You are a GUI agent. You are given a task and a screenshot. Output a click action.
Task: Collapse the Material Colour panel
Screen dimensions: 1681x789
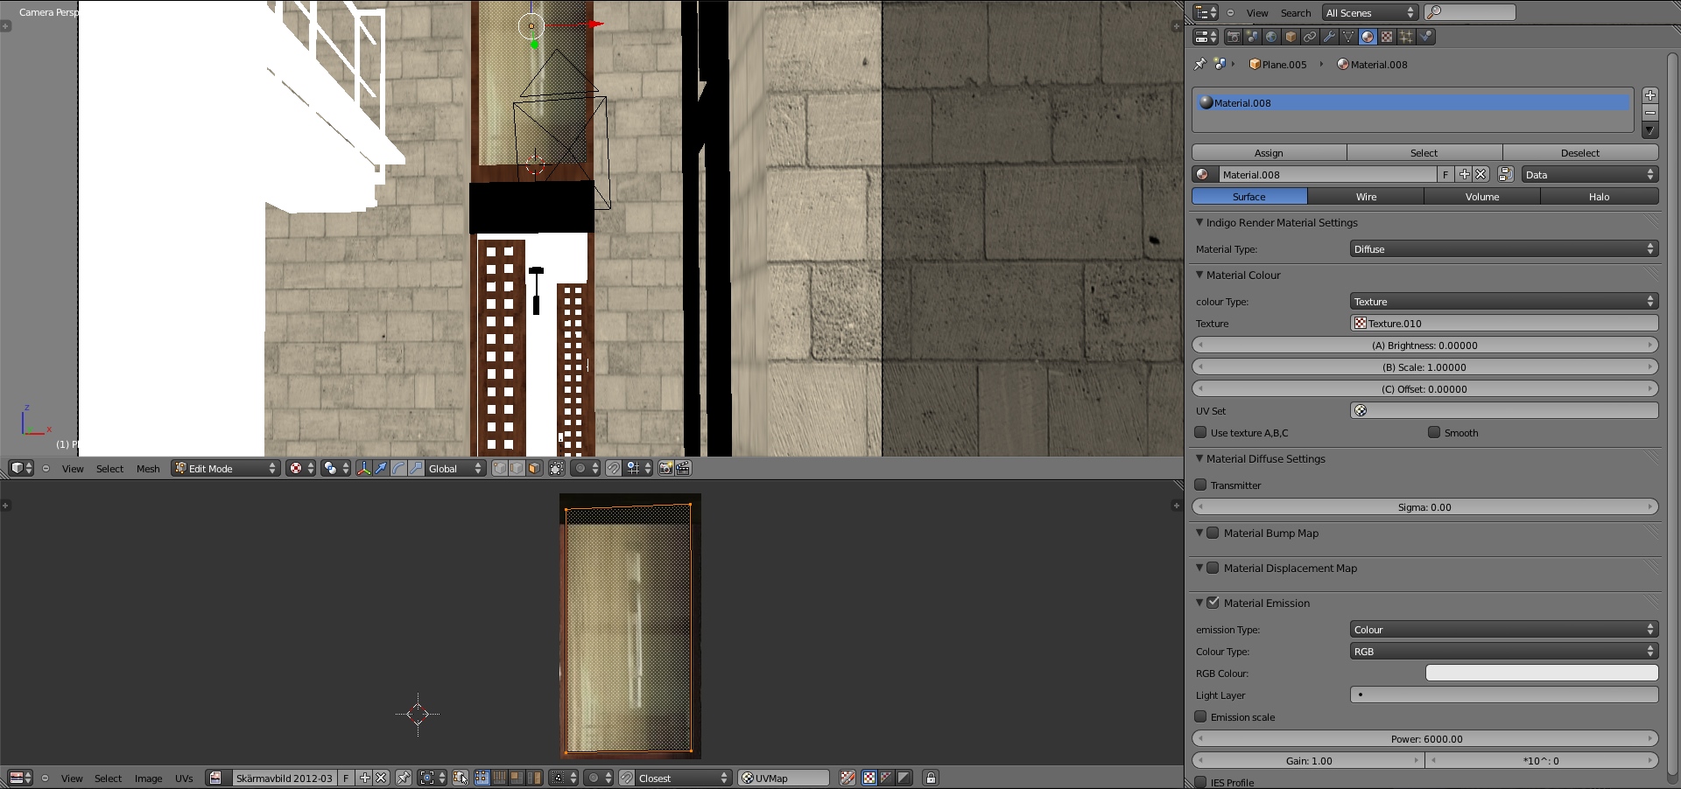(x=1200, y=276)
